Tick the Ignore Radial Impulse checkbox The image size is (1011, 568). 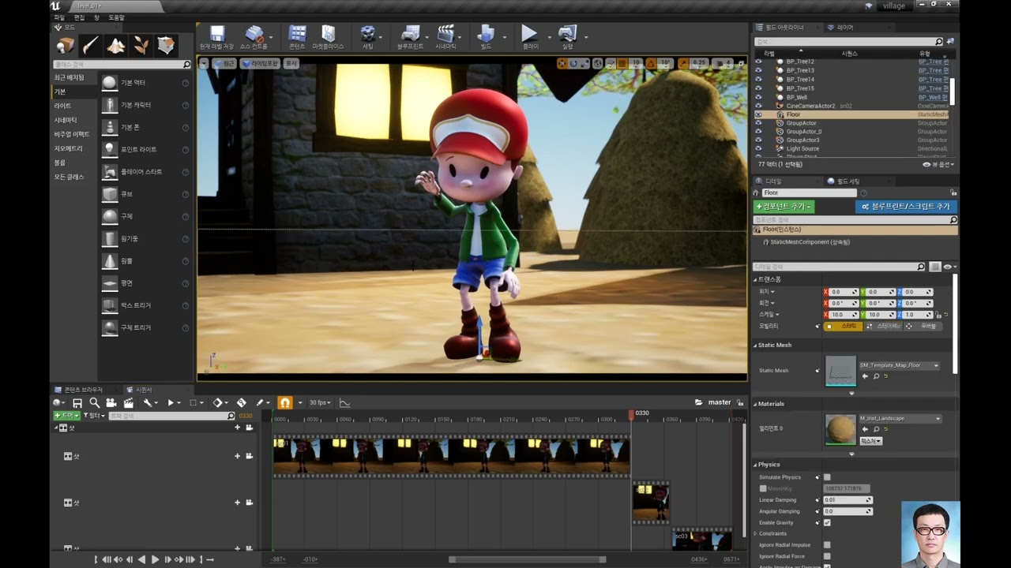(x=827, y=544)
